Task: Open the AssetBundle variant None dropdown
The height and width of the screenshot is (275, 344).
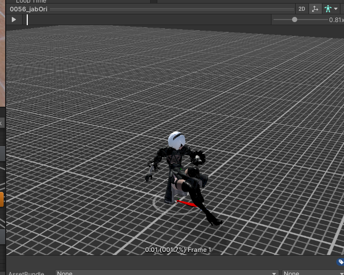Action: (x=313, y=273)
